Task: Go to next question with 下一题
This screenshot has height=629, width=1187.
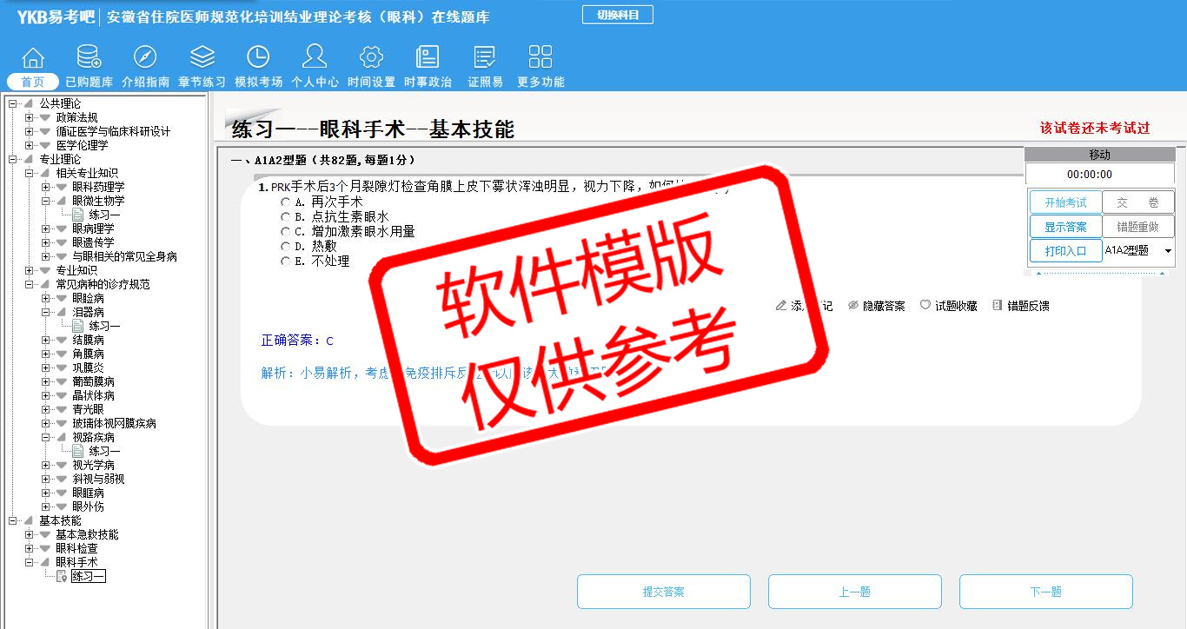Action: [x=1045, y=592]
